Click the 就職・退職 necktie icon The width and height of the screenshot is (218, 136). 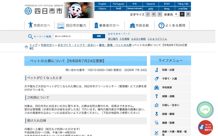(x=157, y=96)
